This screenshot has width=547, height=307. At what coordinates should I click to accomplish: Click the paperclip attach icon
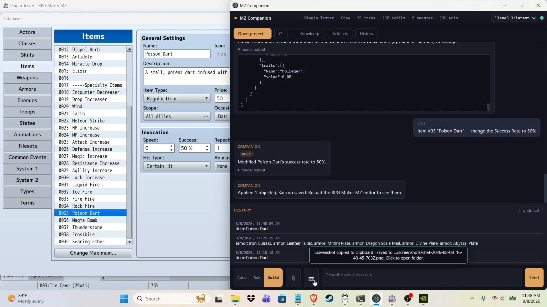(293, 278)
